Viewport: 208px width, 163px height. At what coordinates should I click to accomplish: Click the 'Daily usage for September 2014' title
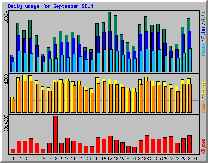tap(50, 6)
